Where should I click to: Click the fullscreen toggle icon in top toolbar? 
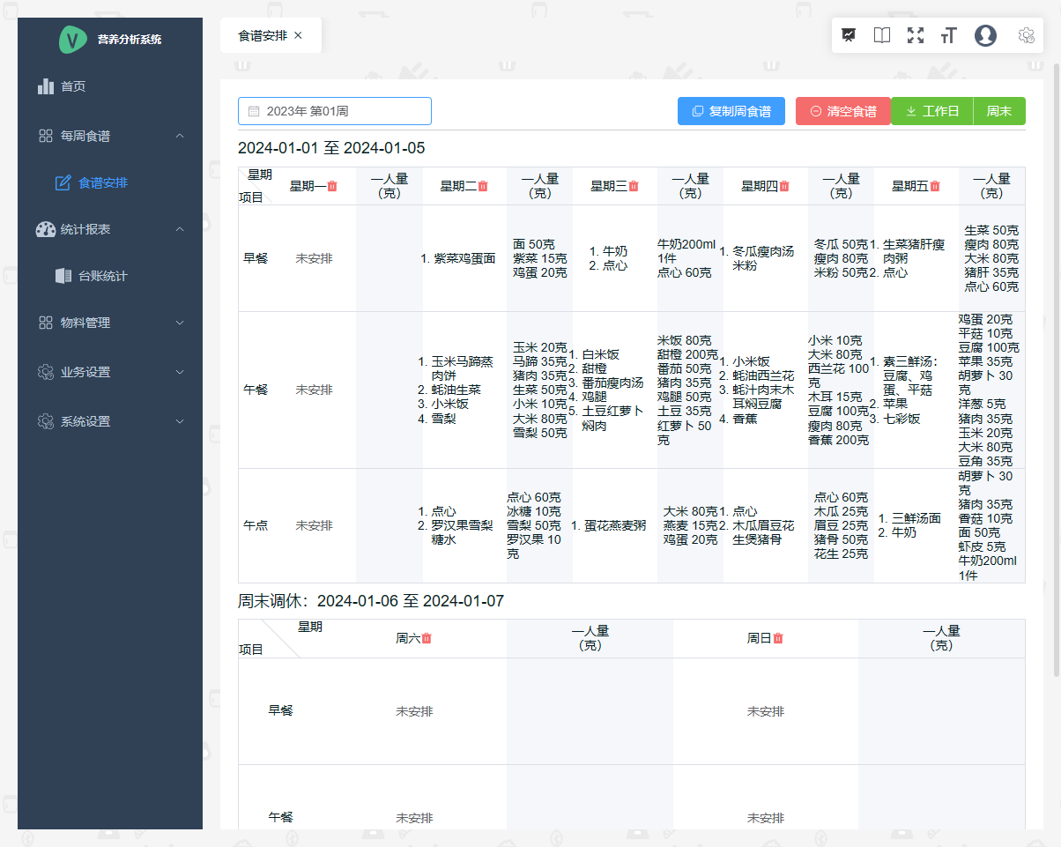tap(916, 35)
